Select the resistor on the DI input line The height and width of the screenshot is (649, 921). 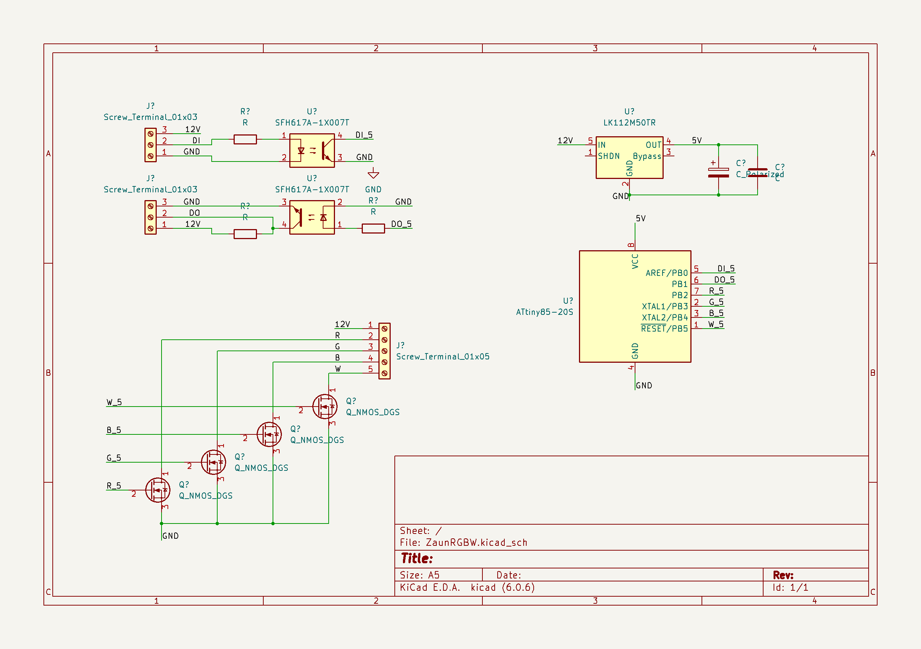[x=245, y=139]
